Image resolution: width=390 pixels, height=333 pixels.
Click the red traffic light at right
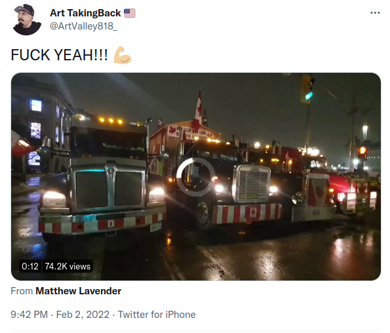coord(362,151)
